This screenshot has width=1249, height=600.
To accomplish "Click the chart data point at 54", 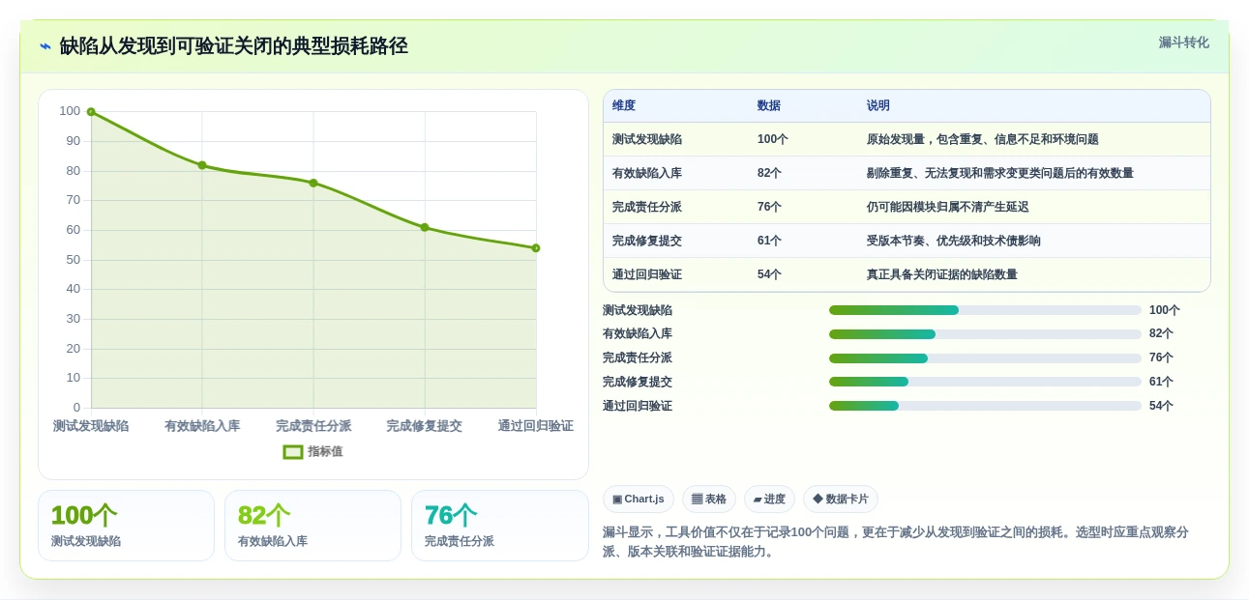I will click(536, 248).
